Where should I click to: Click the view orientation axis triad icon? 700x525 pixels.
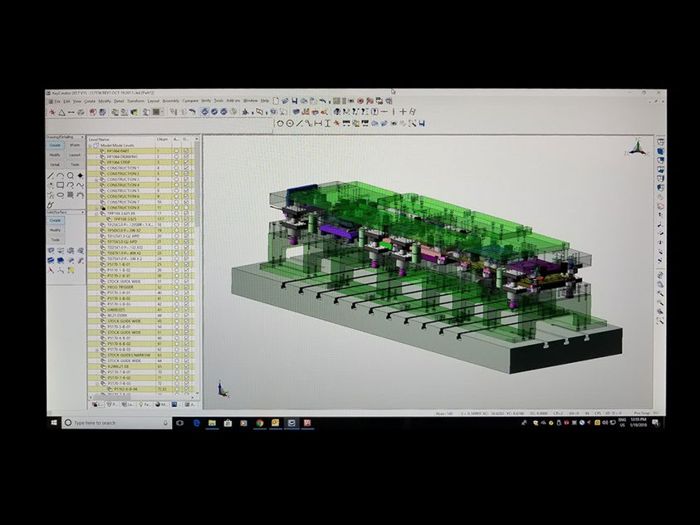coord(636,147)
